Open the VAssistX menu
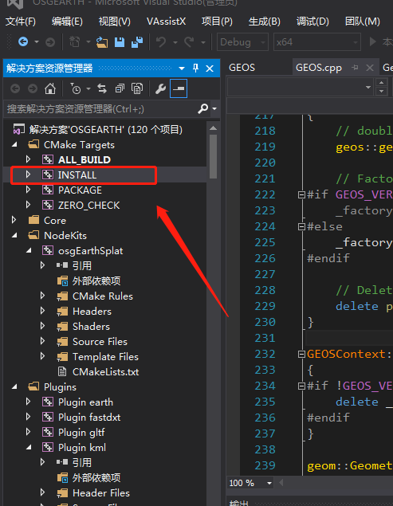The image size is (393, 506). pos(166,22)
